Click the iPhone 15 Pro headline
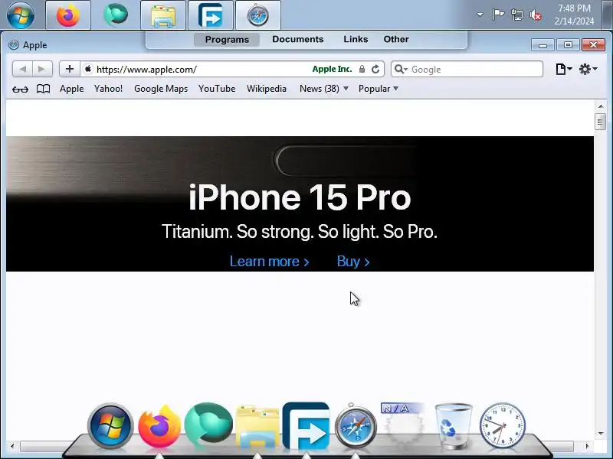Image resolution: width=613 pixels, height=459 pixels. 300,197
